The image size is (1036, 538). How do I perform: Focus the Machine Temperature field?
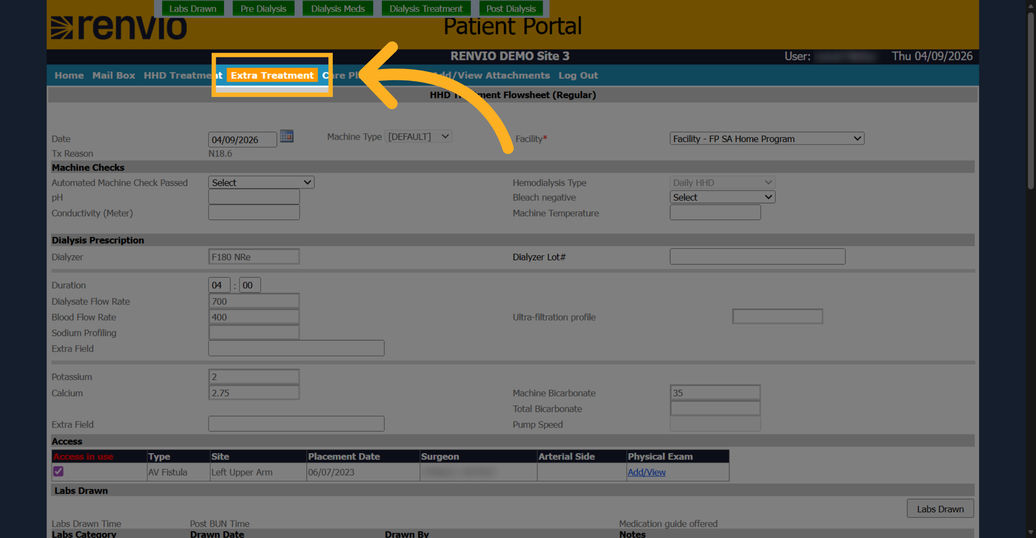715,213
